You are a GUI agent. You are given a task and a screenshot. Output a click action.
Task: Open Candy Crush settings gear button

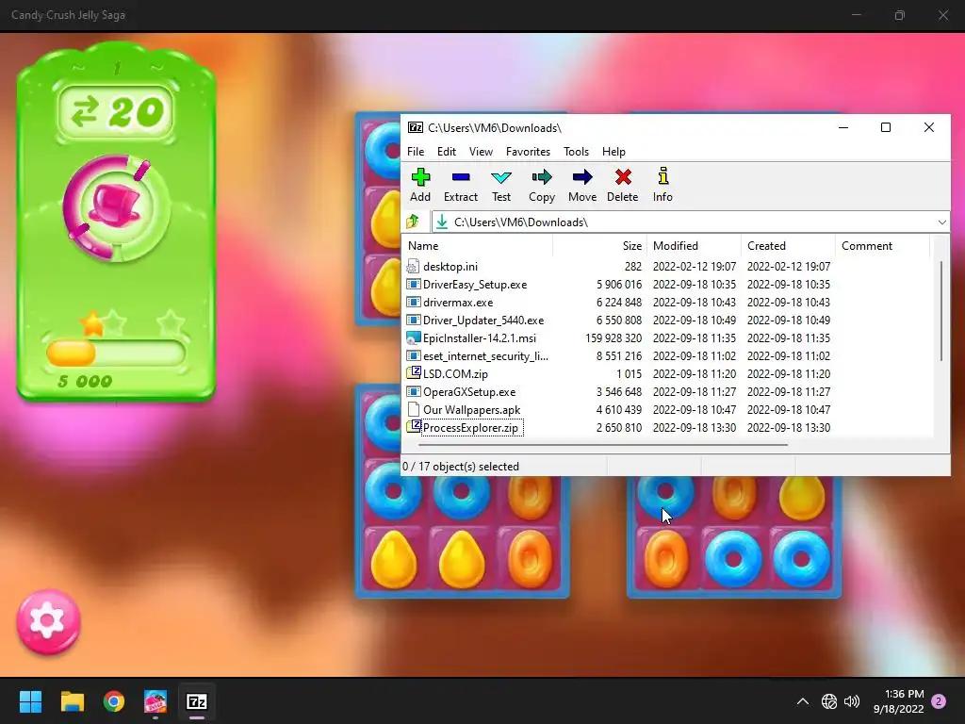coord(48,622)
